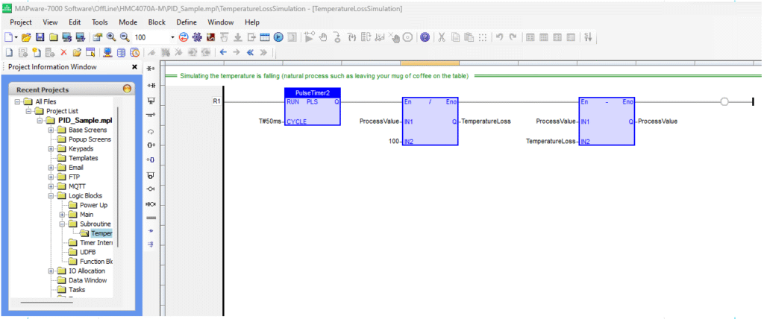The image size is (764, 319).
Task: Click the sort arrows icon at toolbar end
Action: tap(588, 37)
